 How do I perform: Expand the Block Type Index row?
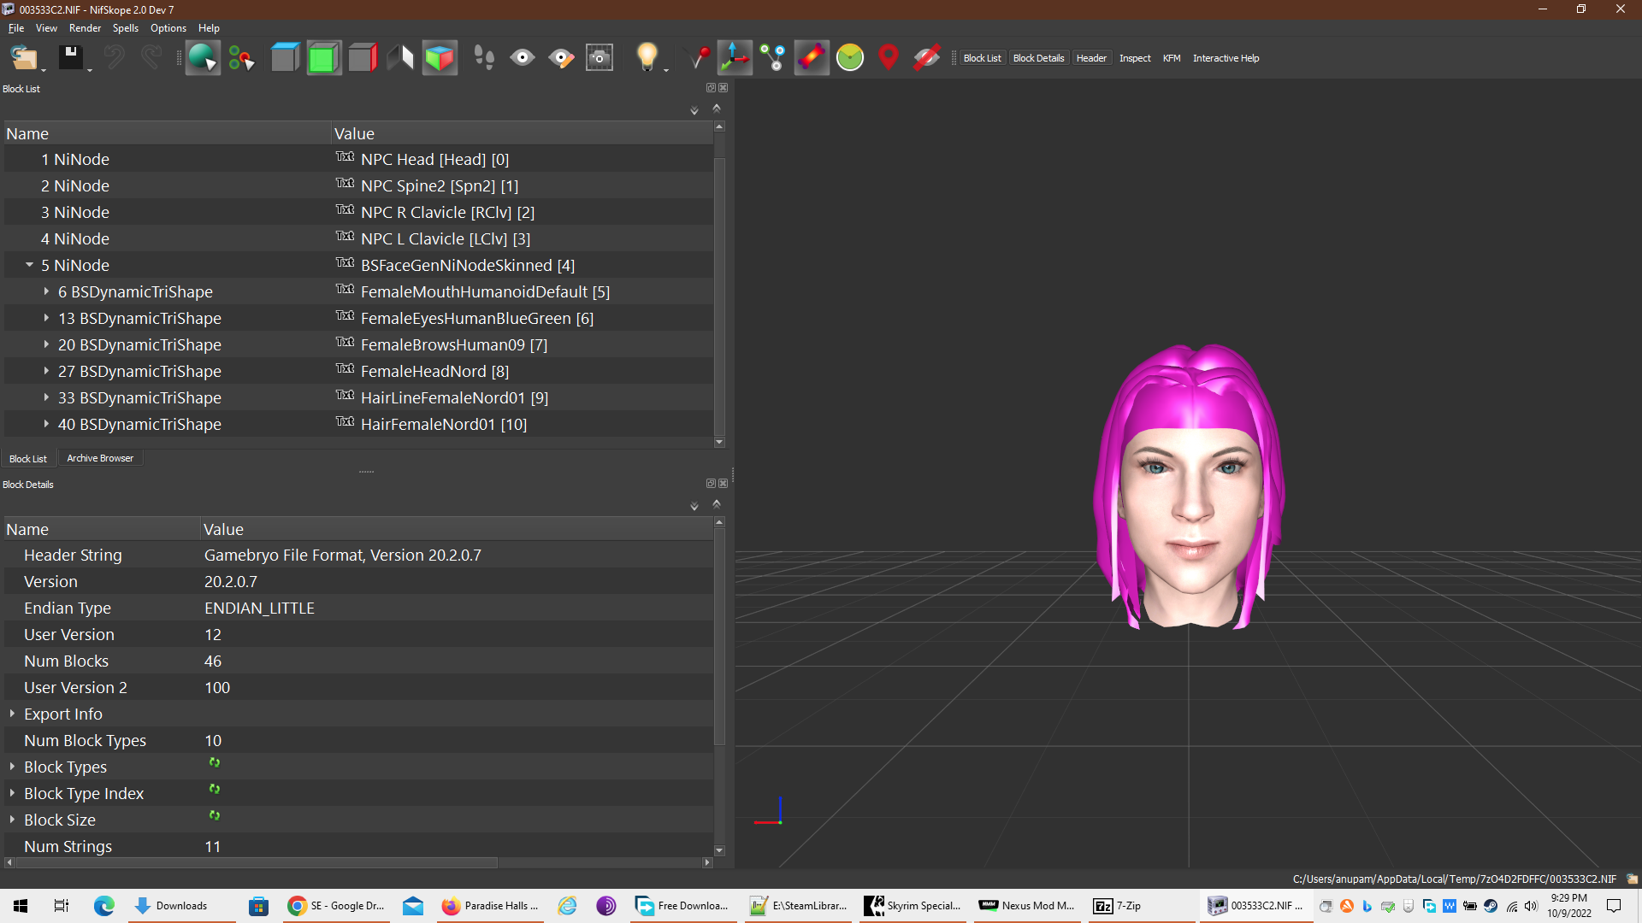click(12, 793)
